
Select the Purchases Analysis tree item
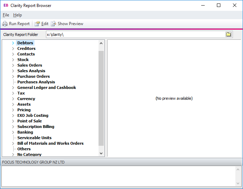[x=36, y=82]
